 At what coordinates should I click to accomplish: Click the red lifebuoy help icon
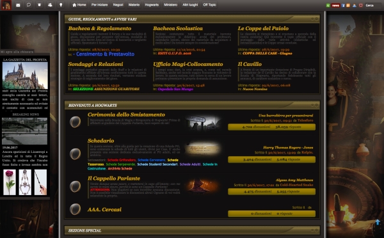(x=360, y=5)
